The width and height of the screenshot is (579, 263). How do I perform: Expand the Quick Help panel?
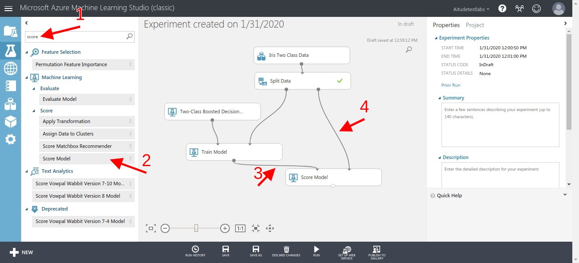pos(565,195)
